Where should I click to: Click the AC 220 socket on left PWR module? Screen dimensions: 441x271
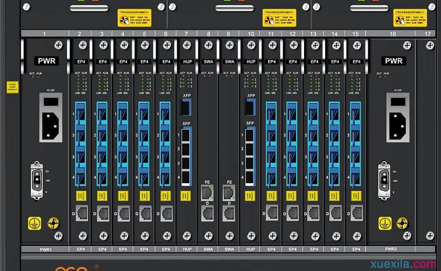coord(51,123)
